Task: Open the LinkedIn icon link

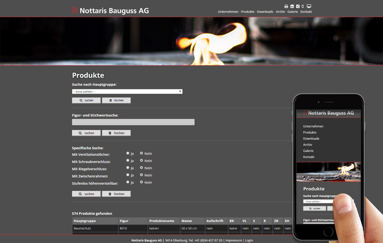Action: 292,6
